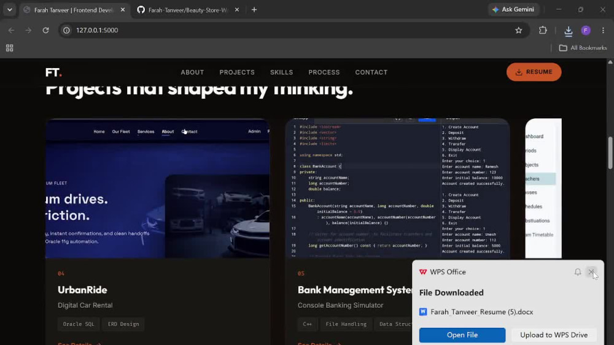
Task: Click the Oracle SQL tag
Action: click(x=79, y=324)
